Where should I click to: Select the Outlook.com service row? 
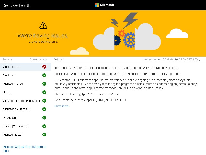click(x=25, y=67)
